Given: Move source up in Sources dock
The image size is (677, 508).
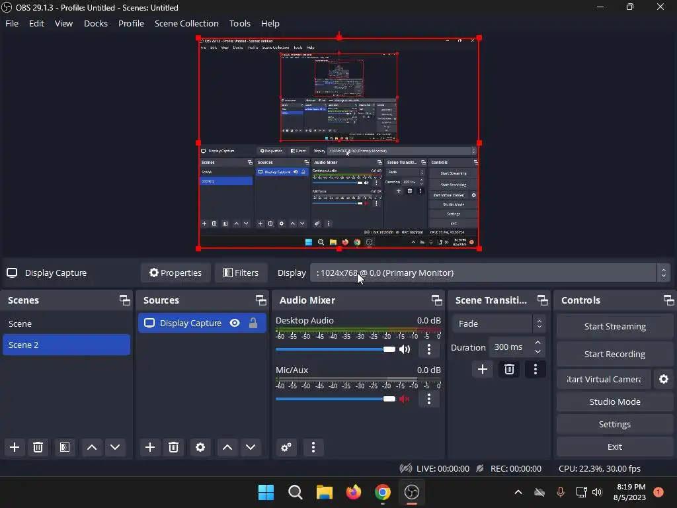Looking at the screenshot, I should (x=227, y=447).
